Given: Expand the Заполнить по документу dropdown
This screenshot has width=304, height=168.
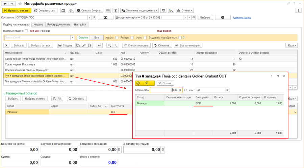Looking at the screenshot, I should [x=139, y=10].
